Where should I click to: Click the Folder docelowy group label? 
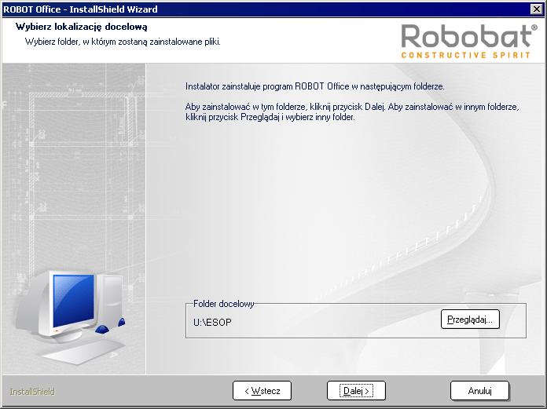click(224, 304)
